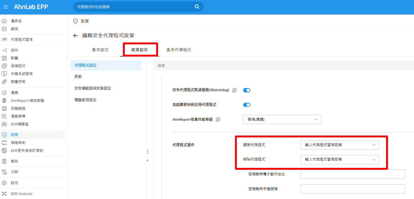Click the search magnifier icon

197,7
